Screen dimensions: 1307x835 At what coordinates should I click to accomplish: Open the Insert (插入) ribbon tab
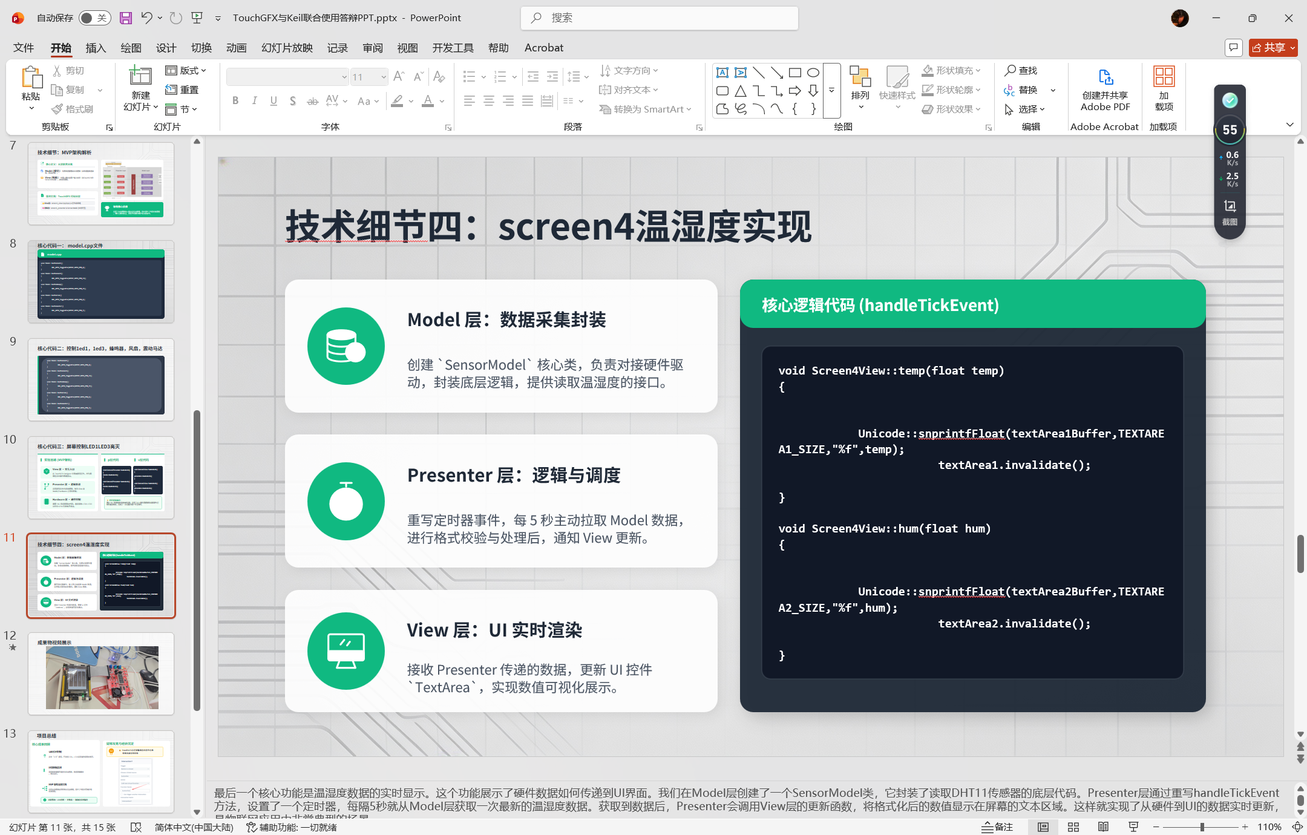[96, 48]
